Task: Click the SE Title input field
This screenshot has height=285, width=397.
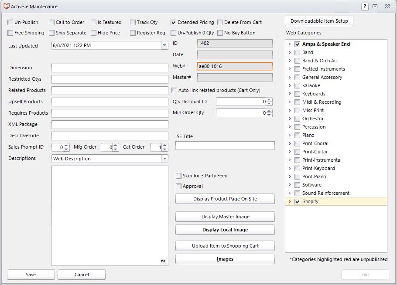Action: (x=225, y=146)
